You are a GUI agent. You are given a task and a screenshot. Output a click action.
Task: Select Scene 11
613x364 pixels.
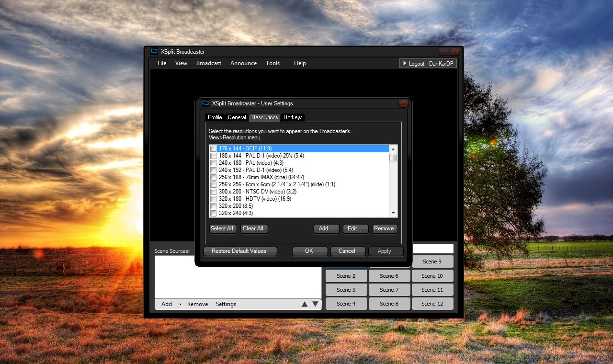(x=432, y=290)
